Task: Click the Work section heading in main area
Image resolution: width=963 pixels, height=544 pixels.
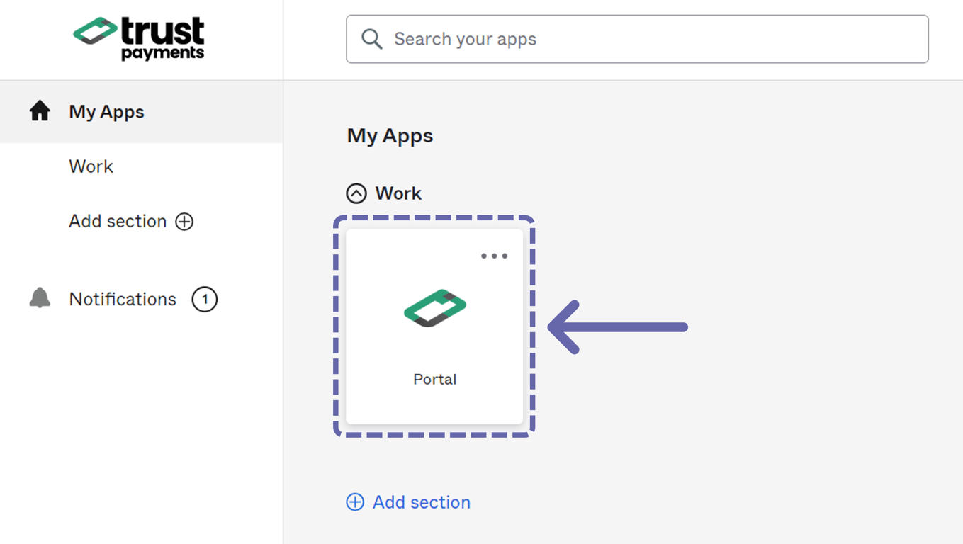Action: (398, 193)
